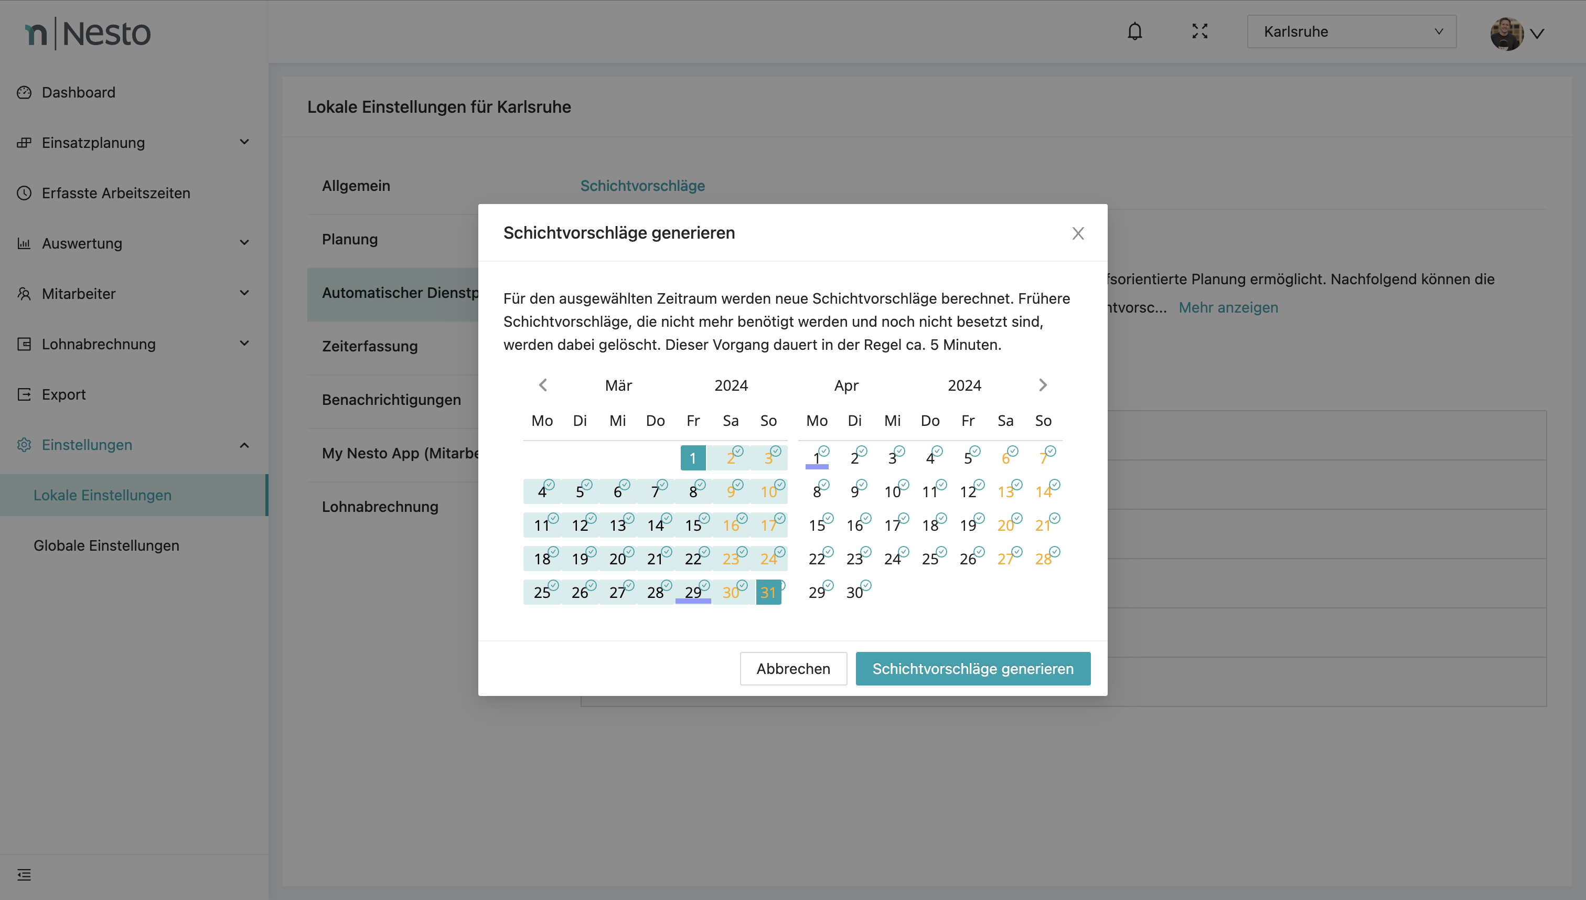Go to previous month in calendar

(x=543, y=385)
